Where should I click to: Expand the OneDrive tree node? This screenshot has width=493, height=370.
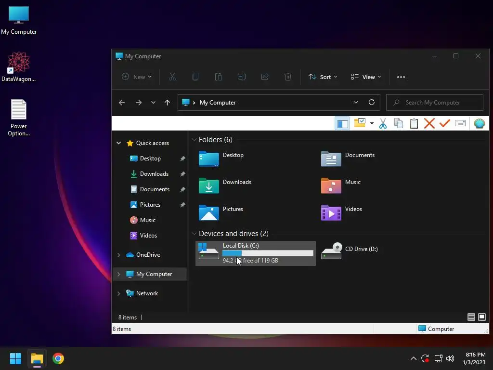(118, 255)
